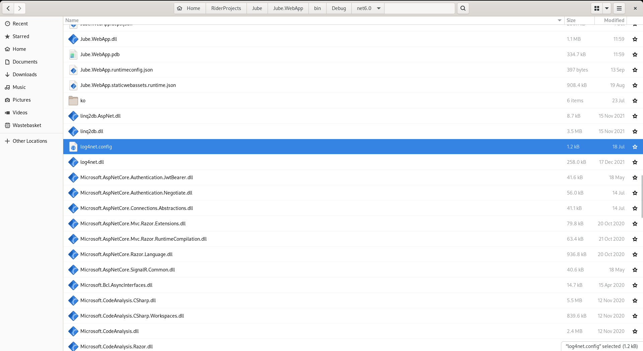Star Microsoft.AspNetCore.Authentication.JwtBearer.dll
The height and width of the screenshot is (351, 643).
[635, 178]
